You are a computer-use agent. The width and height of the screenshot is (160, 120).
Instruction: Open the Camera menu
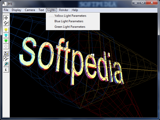(30, 10)
